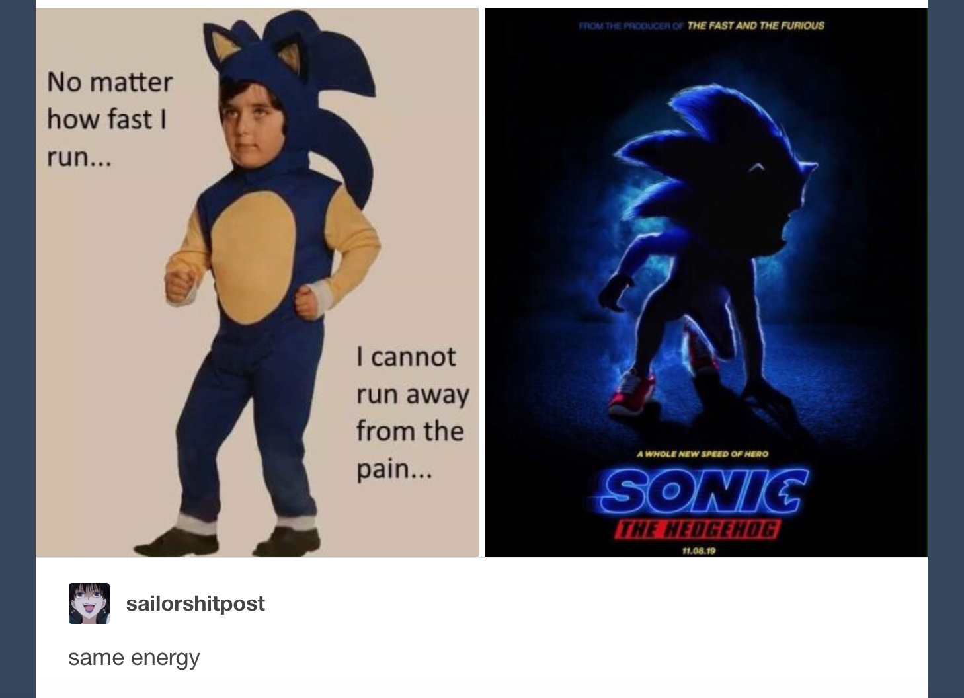This screenshot has height=698, width=964.
Task: Click "A whole new speed of hero" tagline
Action: tap(702, 454)
